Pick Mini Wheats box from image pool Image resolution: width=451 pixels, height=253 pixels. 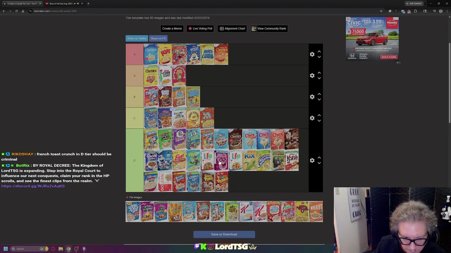[x=274, y=212]
